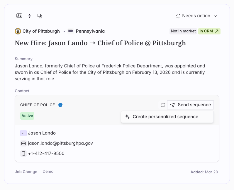This screenshot has height=190, width=234.
Task: Click the Not in market badge
Action: point(183,31)
